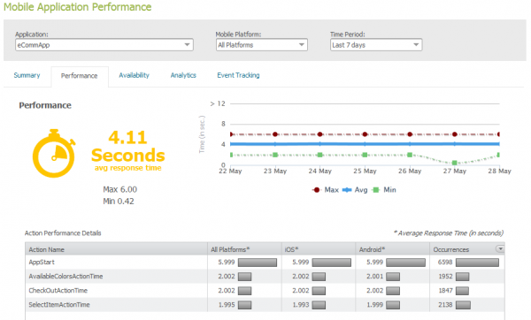This screenshot has width=531, height=320.
Task: Click the Android value 1.999
Action: click(x=374, y=305)
